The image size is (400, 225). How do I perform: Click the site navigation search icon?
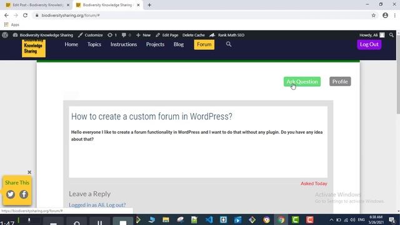[x=229, y=44]
